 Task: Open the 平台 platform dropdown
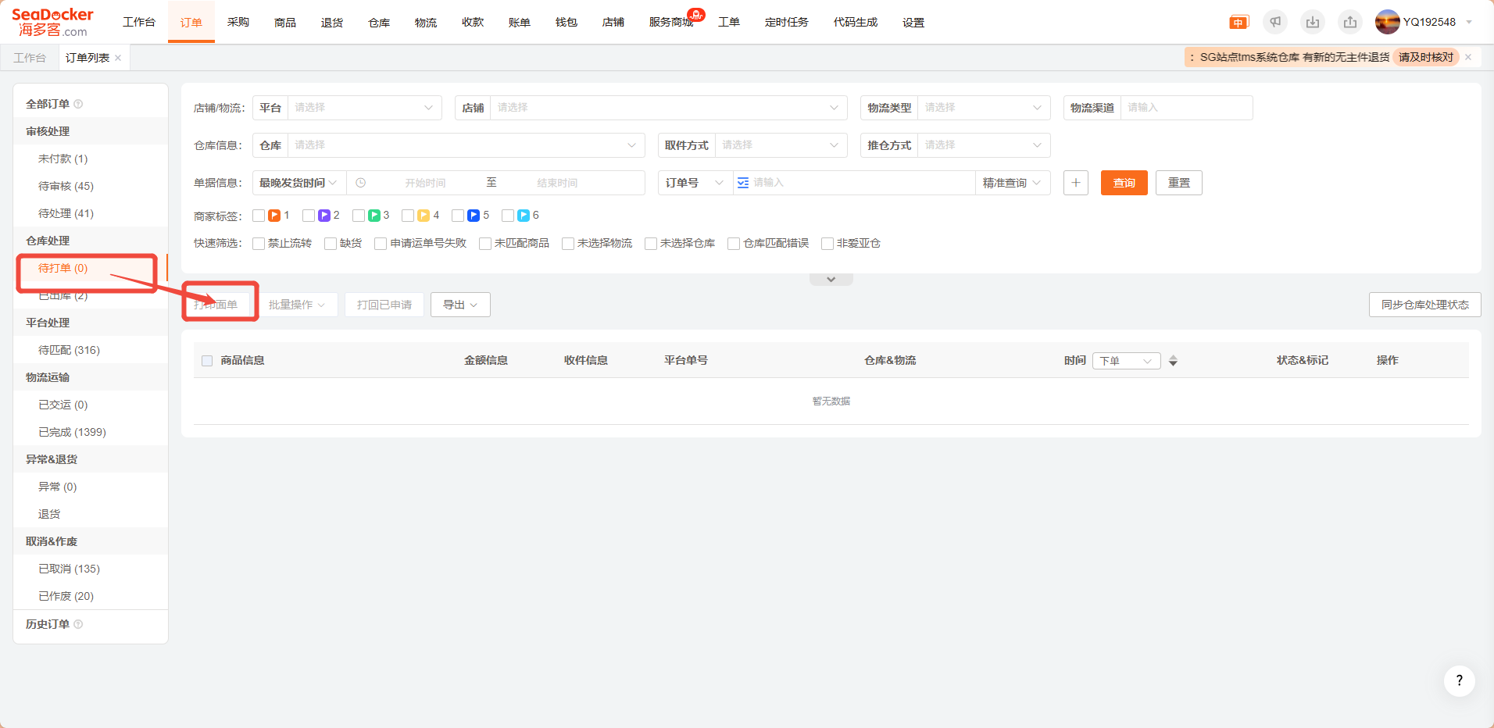click(363, 108)
